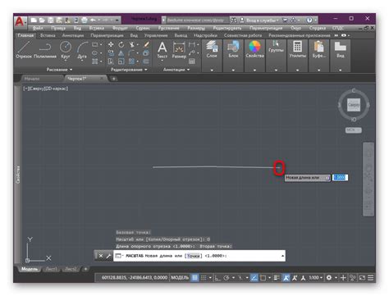The height and width of the screenshot is (296, 389).
Task: Expand the Рисование panel
Action: coord(59,70)
